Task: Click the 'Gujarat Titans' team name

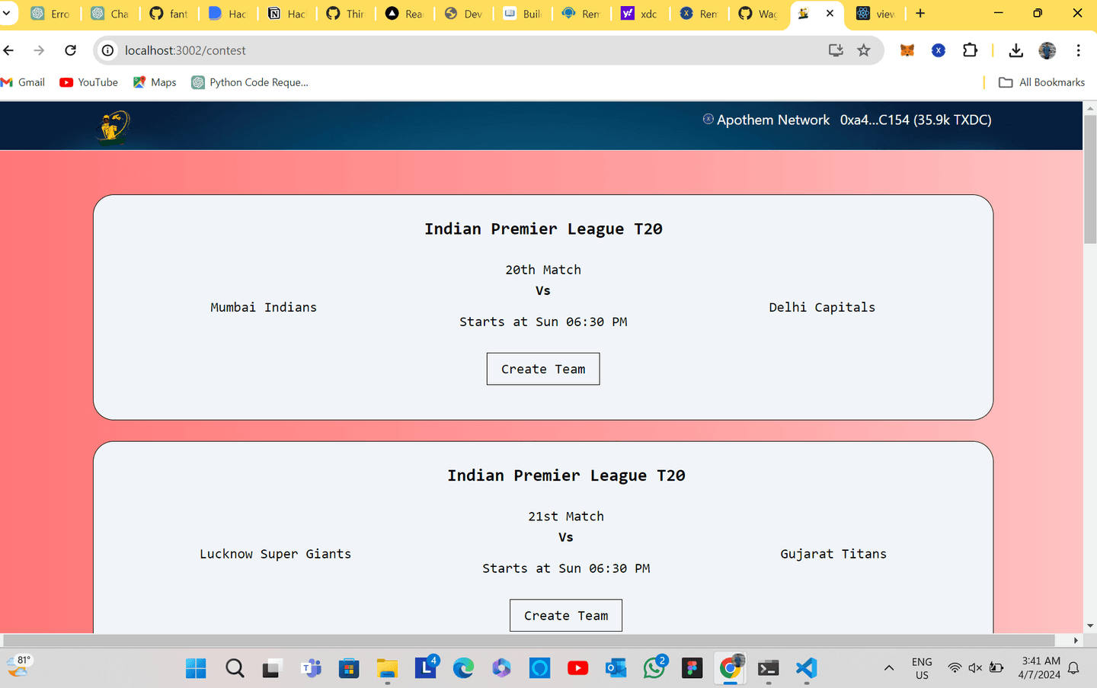Action: click(833, 554)
